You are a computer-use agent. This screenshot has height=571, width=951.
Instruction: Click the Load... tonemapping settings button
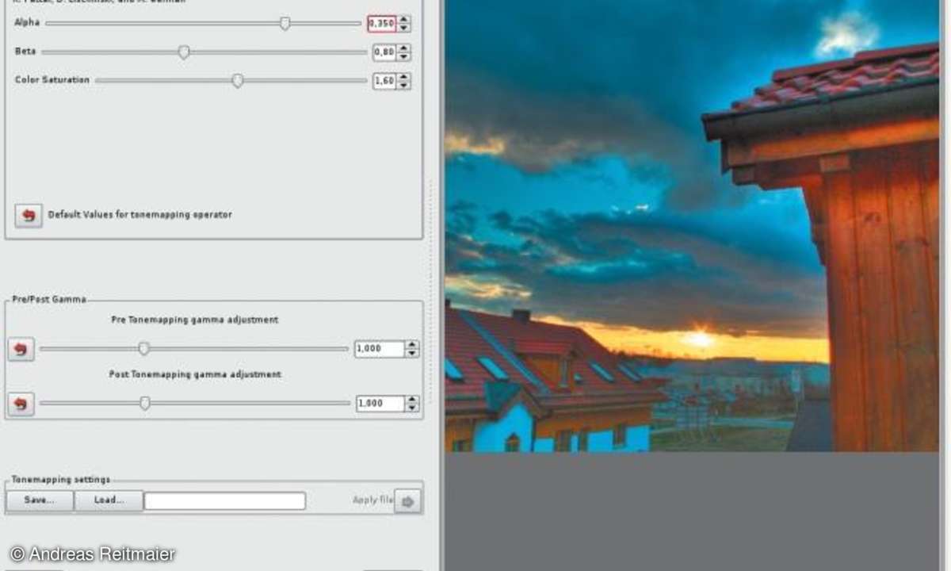[x=109, y=500]
